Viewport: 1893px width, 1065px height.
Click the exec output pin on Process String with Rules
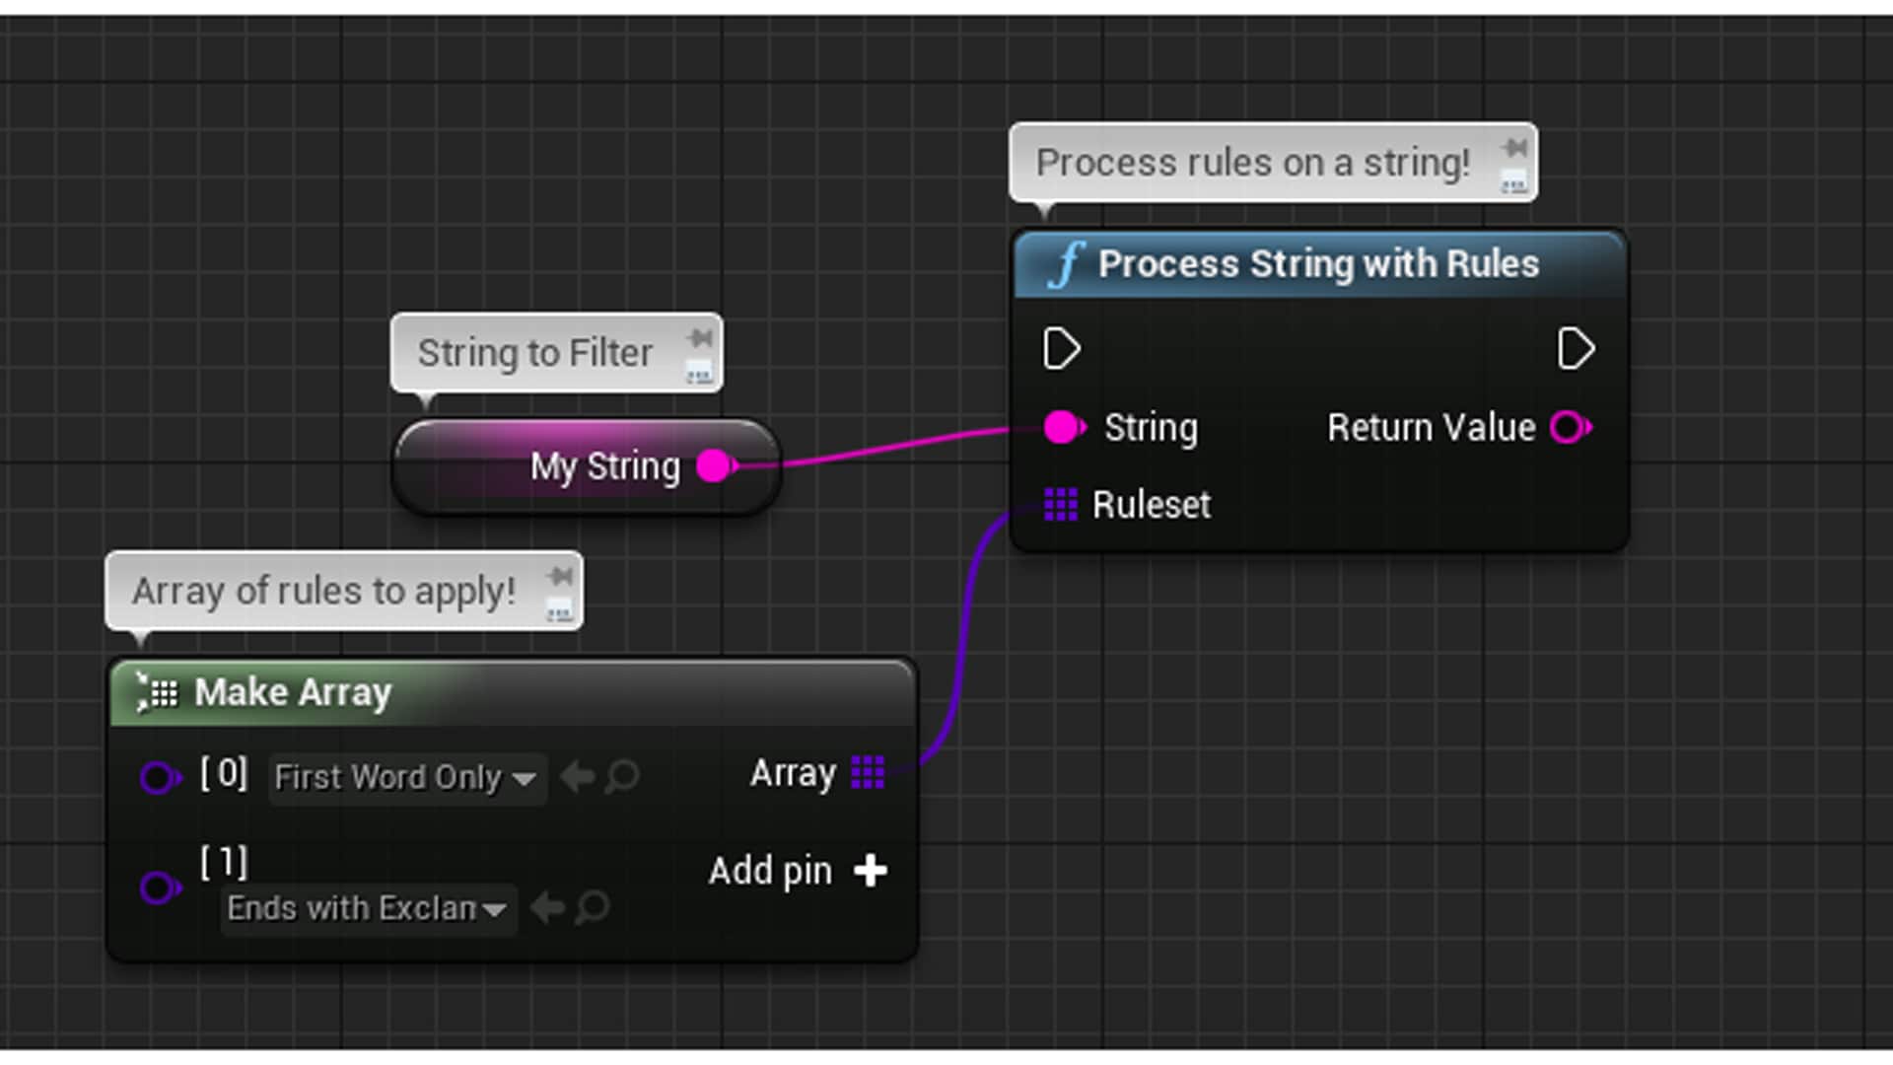1576,348
